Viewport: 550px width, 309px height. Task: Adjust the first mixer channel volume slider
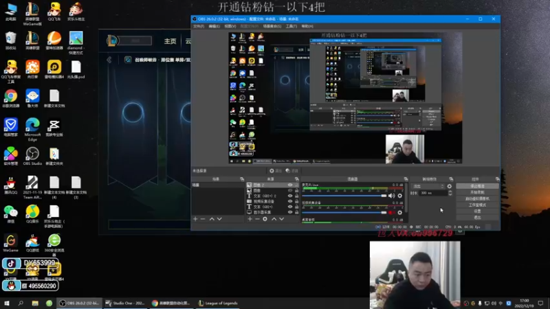[x=344, y=196]
